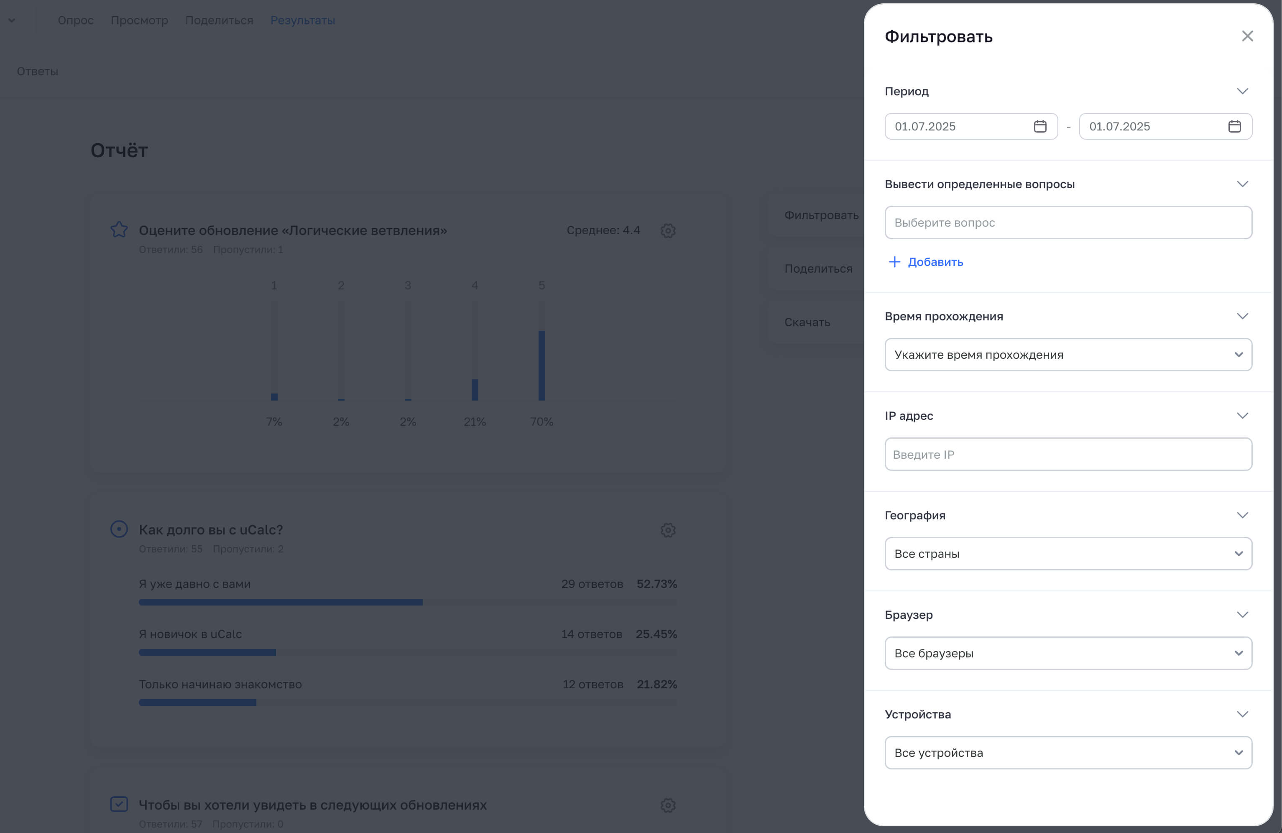Click the Добавить link
The image size is (1282, 833).
coord(935,262)
